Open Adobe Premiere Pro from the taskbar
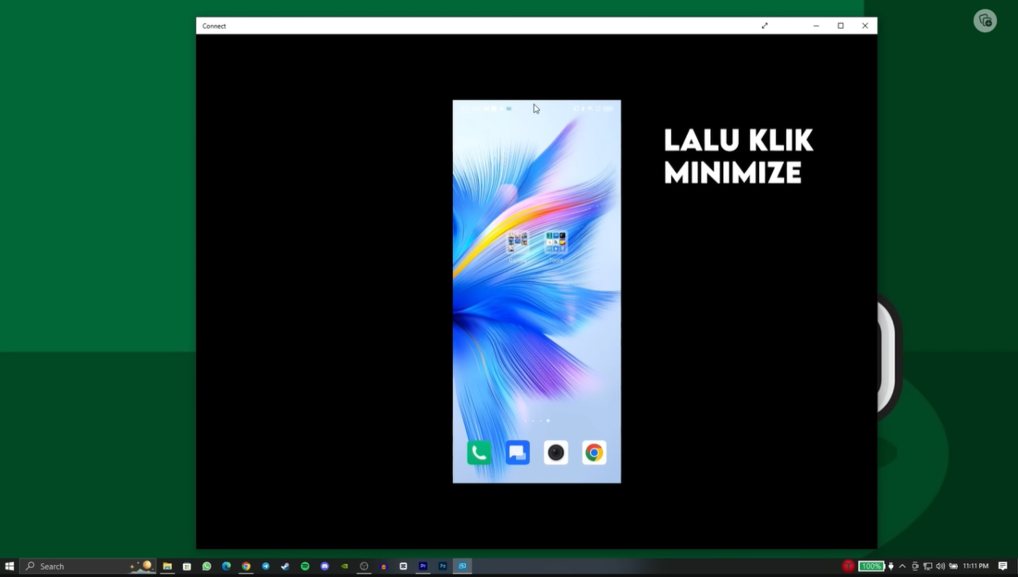 422,566
